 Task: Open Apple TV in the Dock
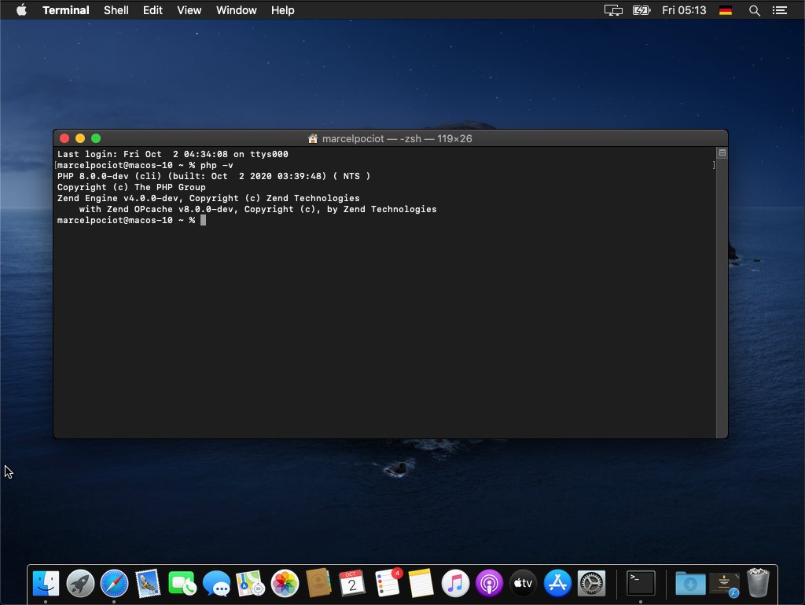pyautogui.click(x=523, y=584)
